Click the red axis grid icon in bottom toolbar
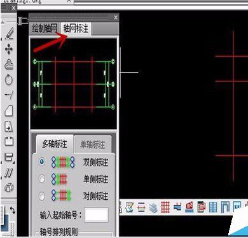248x238 pixels. click(x=165, y=207)
